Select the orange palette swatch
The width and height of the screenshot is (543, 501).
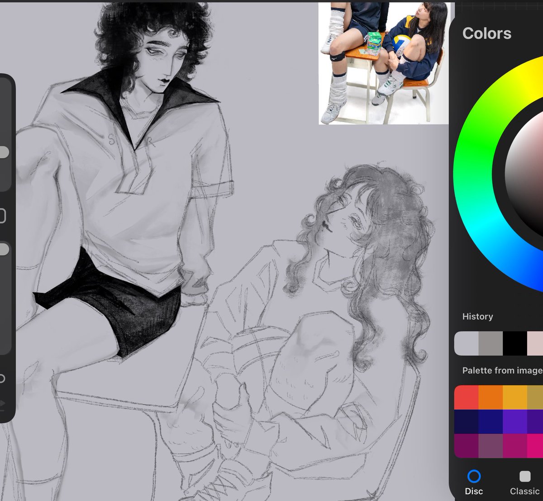coord(491,397)
